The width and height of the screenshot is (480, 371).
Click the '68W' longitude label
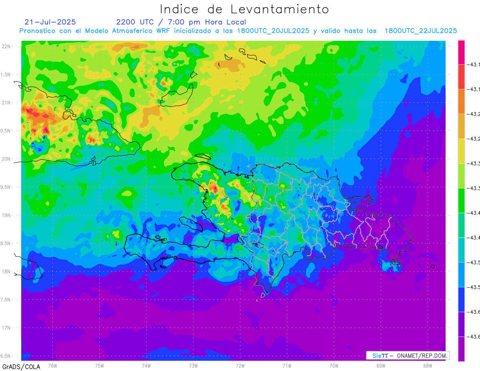coord(427,366)
